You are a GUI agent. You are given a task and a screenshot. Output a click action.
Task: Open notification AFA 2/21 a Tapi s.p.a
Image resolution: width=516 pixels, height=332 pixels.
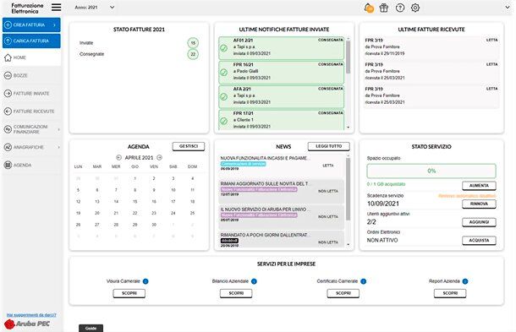(x=282, y=96)
